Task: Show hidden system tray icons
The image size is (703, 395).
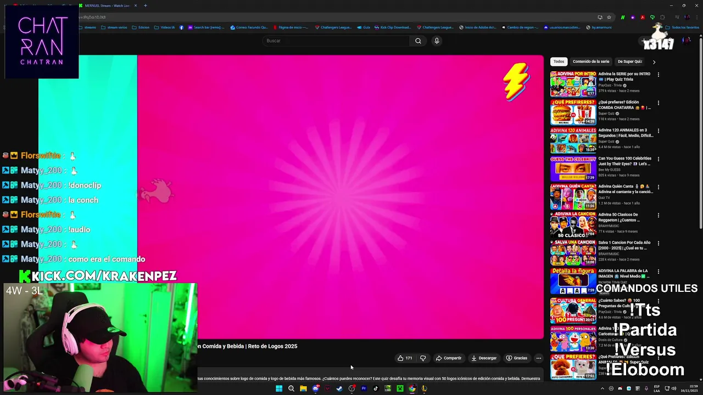Action: click(x=602, y=388)
